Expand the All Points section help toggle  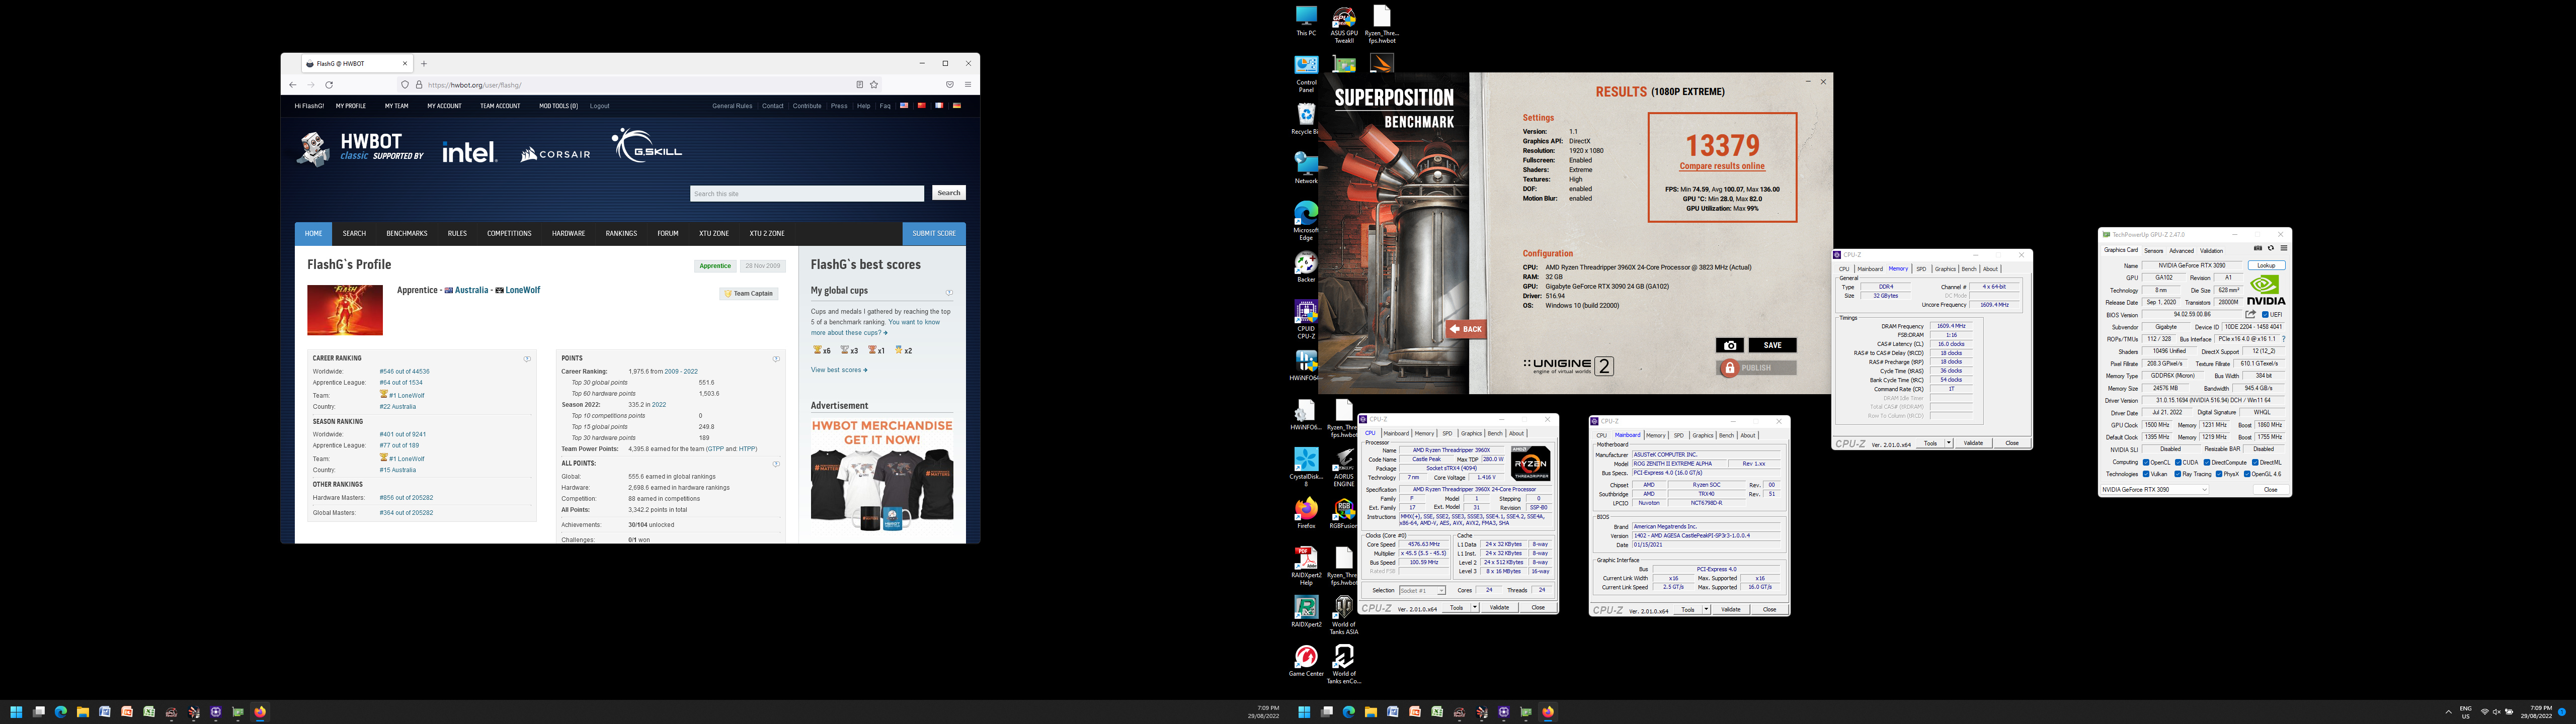click(776, 464)
